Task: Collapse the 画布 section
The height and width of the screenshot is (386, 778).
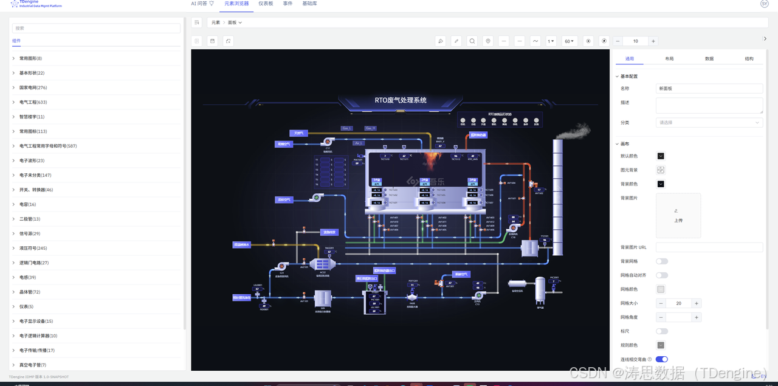Action: [618, 144]
